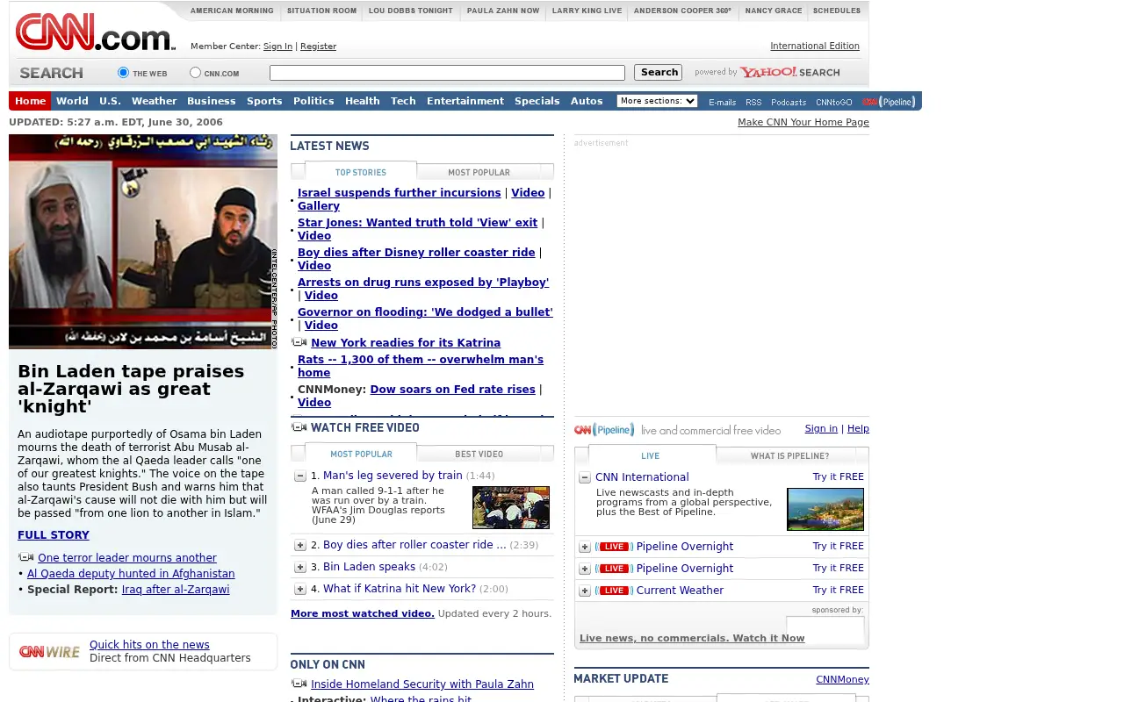Open the International Edition link
The image size is (1124, 702).
coord(815,46)
